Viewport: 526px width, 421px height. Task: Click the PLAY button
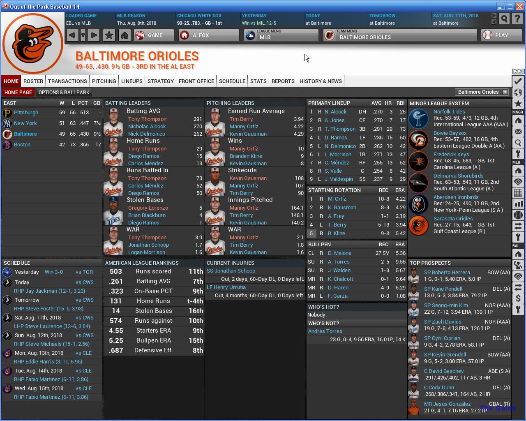click(501, 35)
